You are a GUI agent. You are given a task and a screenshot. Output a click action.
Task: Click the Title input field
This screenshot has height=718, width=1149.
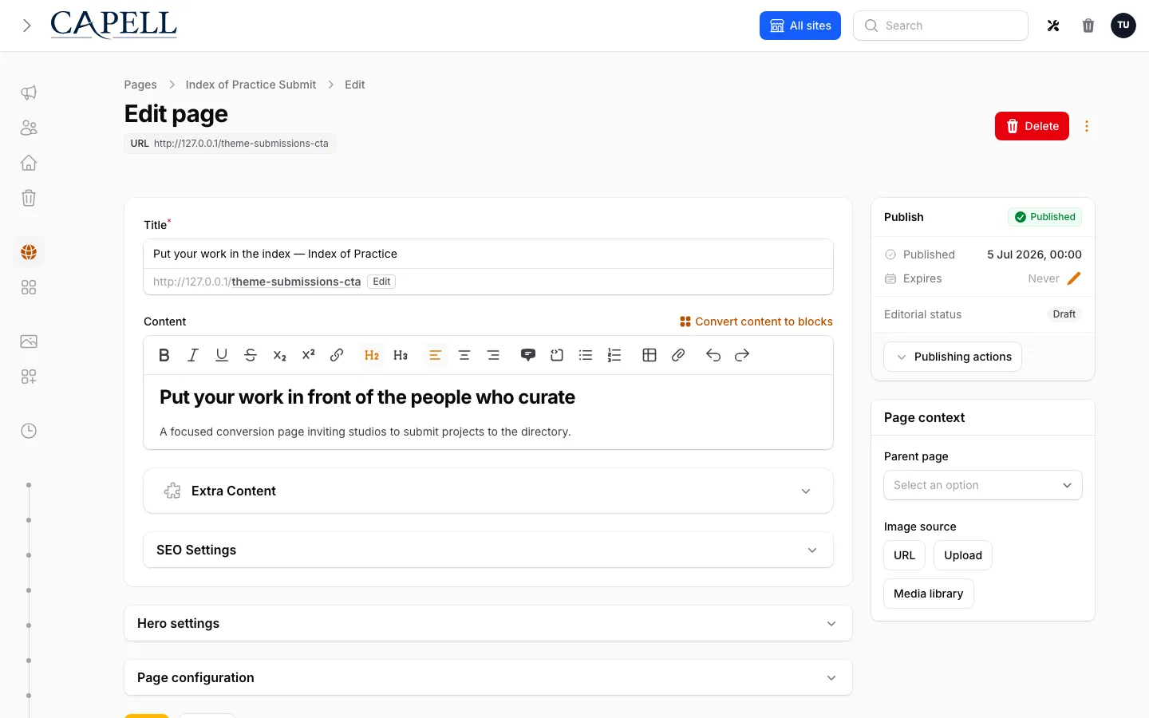(488, 254)
